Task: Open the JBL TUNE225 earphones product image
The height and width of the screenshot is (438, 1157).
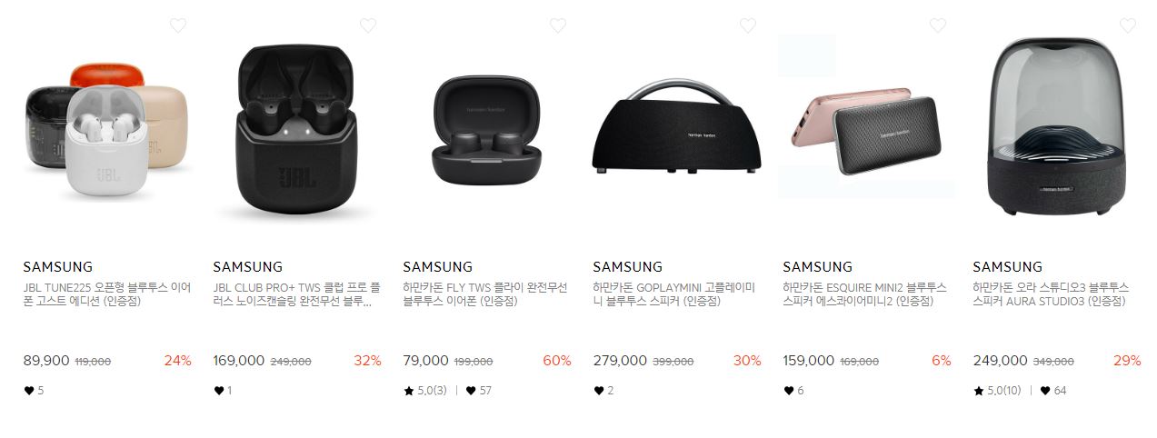Action: click(107, 128)
